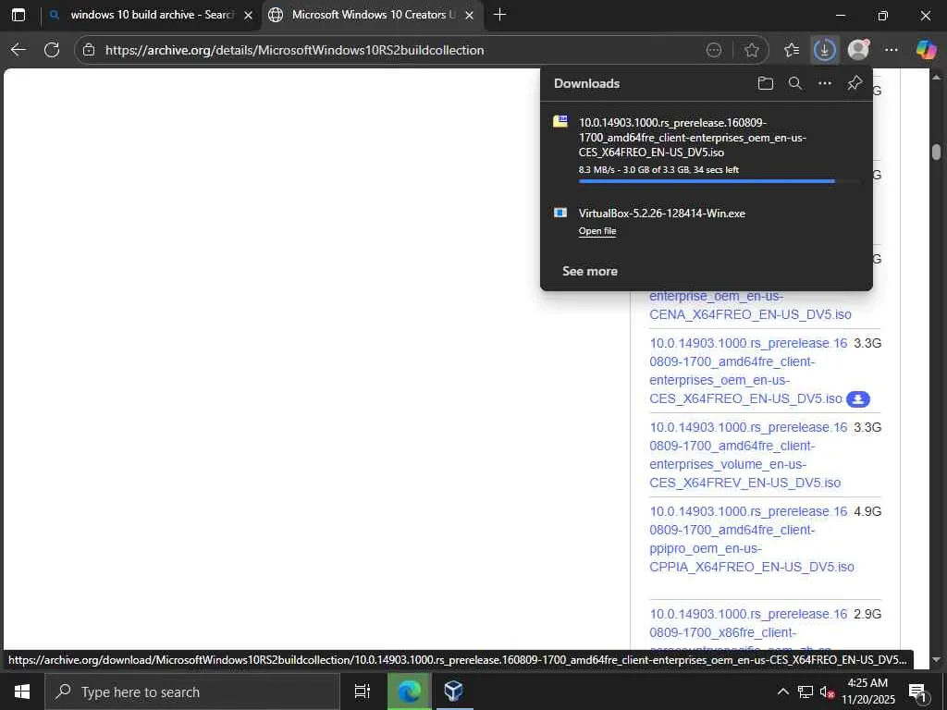The image size is (947, 710).
Task: Add this page to favorites star
Action: point(751,50)
